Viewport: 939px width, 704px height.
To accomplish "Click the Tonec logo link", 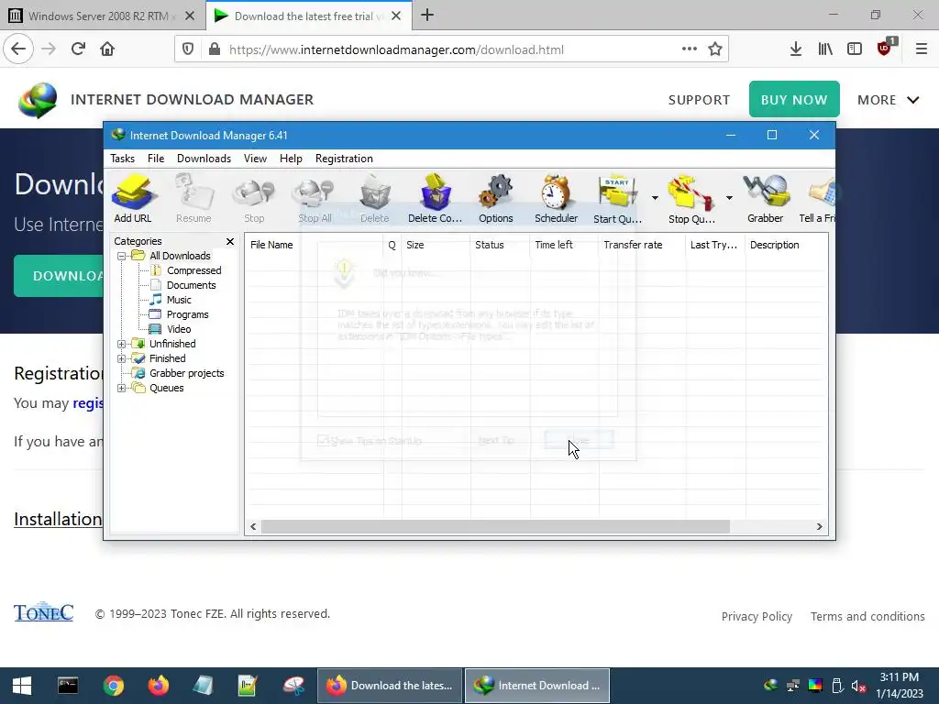I will 44,611.
